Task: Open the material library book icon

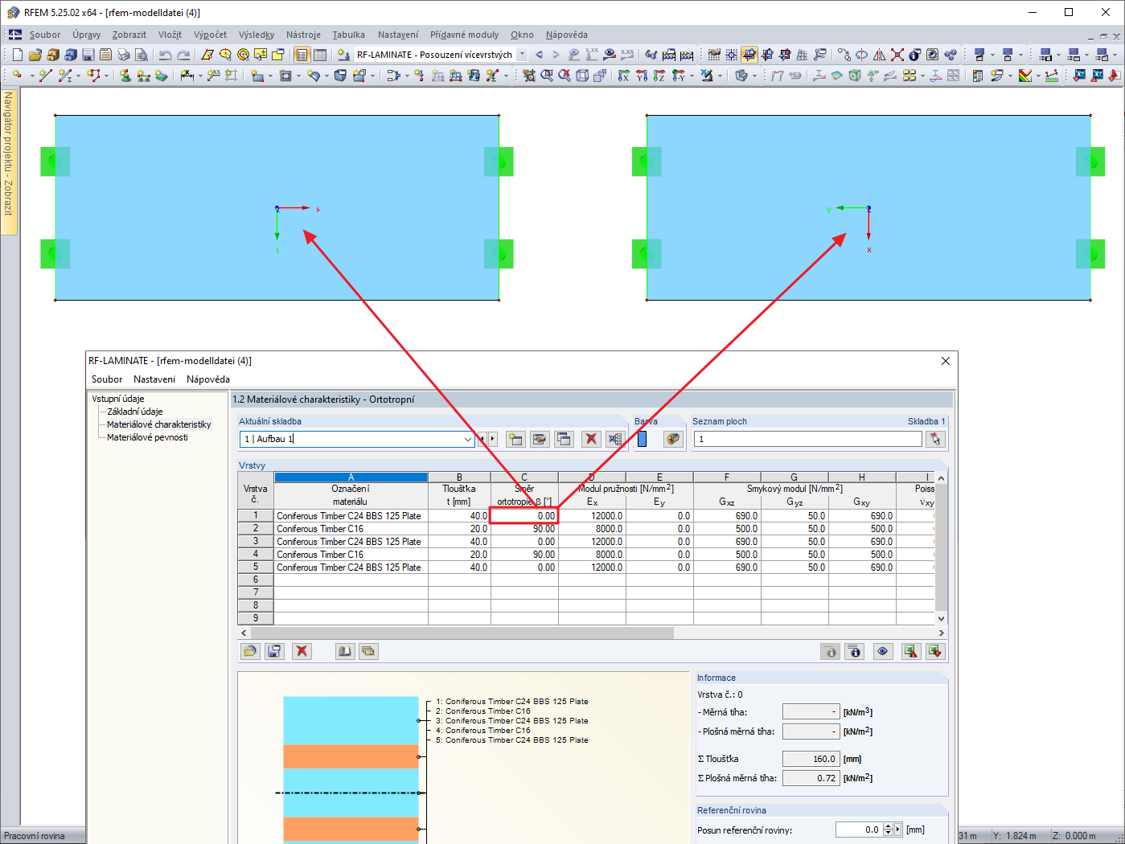Action: (344, 651)
